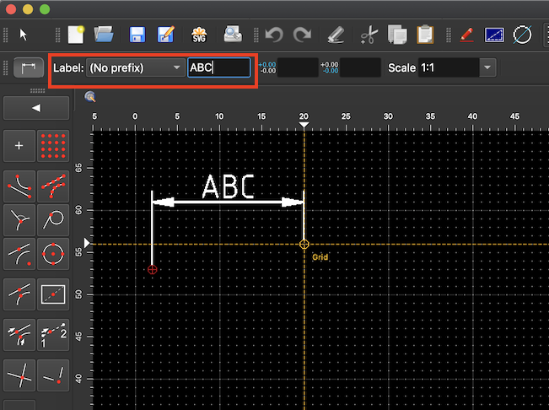
Task: Click the auto zoom magnifier icon
Action: 90,97
